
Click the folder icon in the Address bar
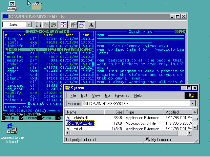[x=85, y=103]
